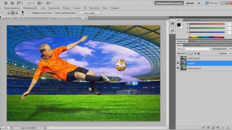Adjust the red R color slider
Image resolution: width=232 pixels, height=130 pixels.
point(207,24)
